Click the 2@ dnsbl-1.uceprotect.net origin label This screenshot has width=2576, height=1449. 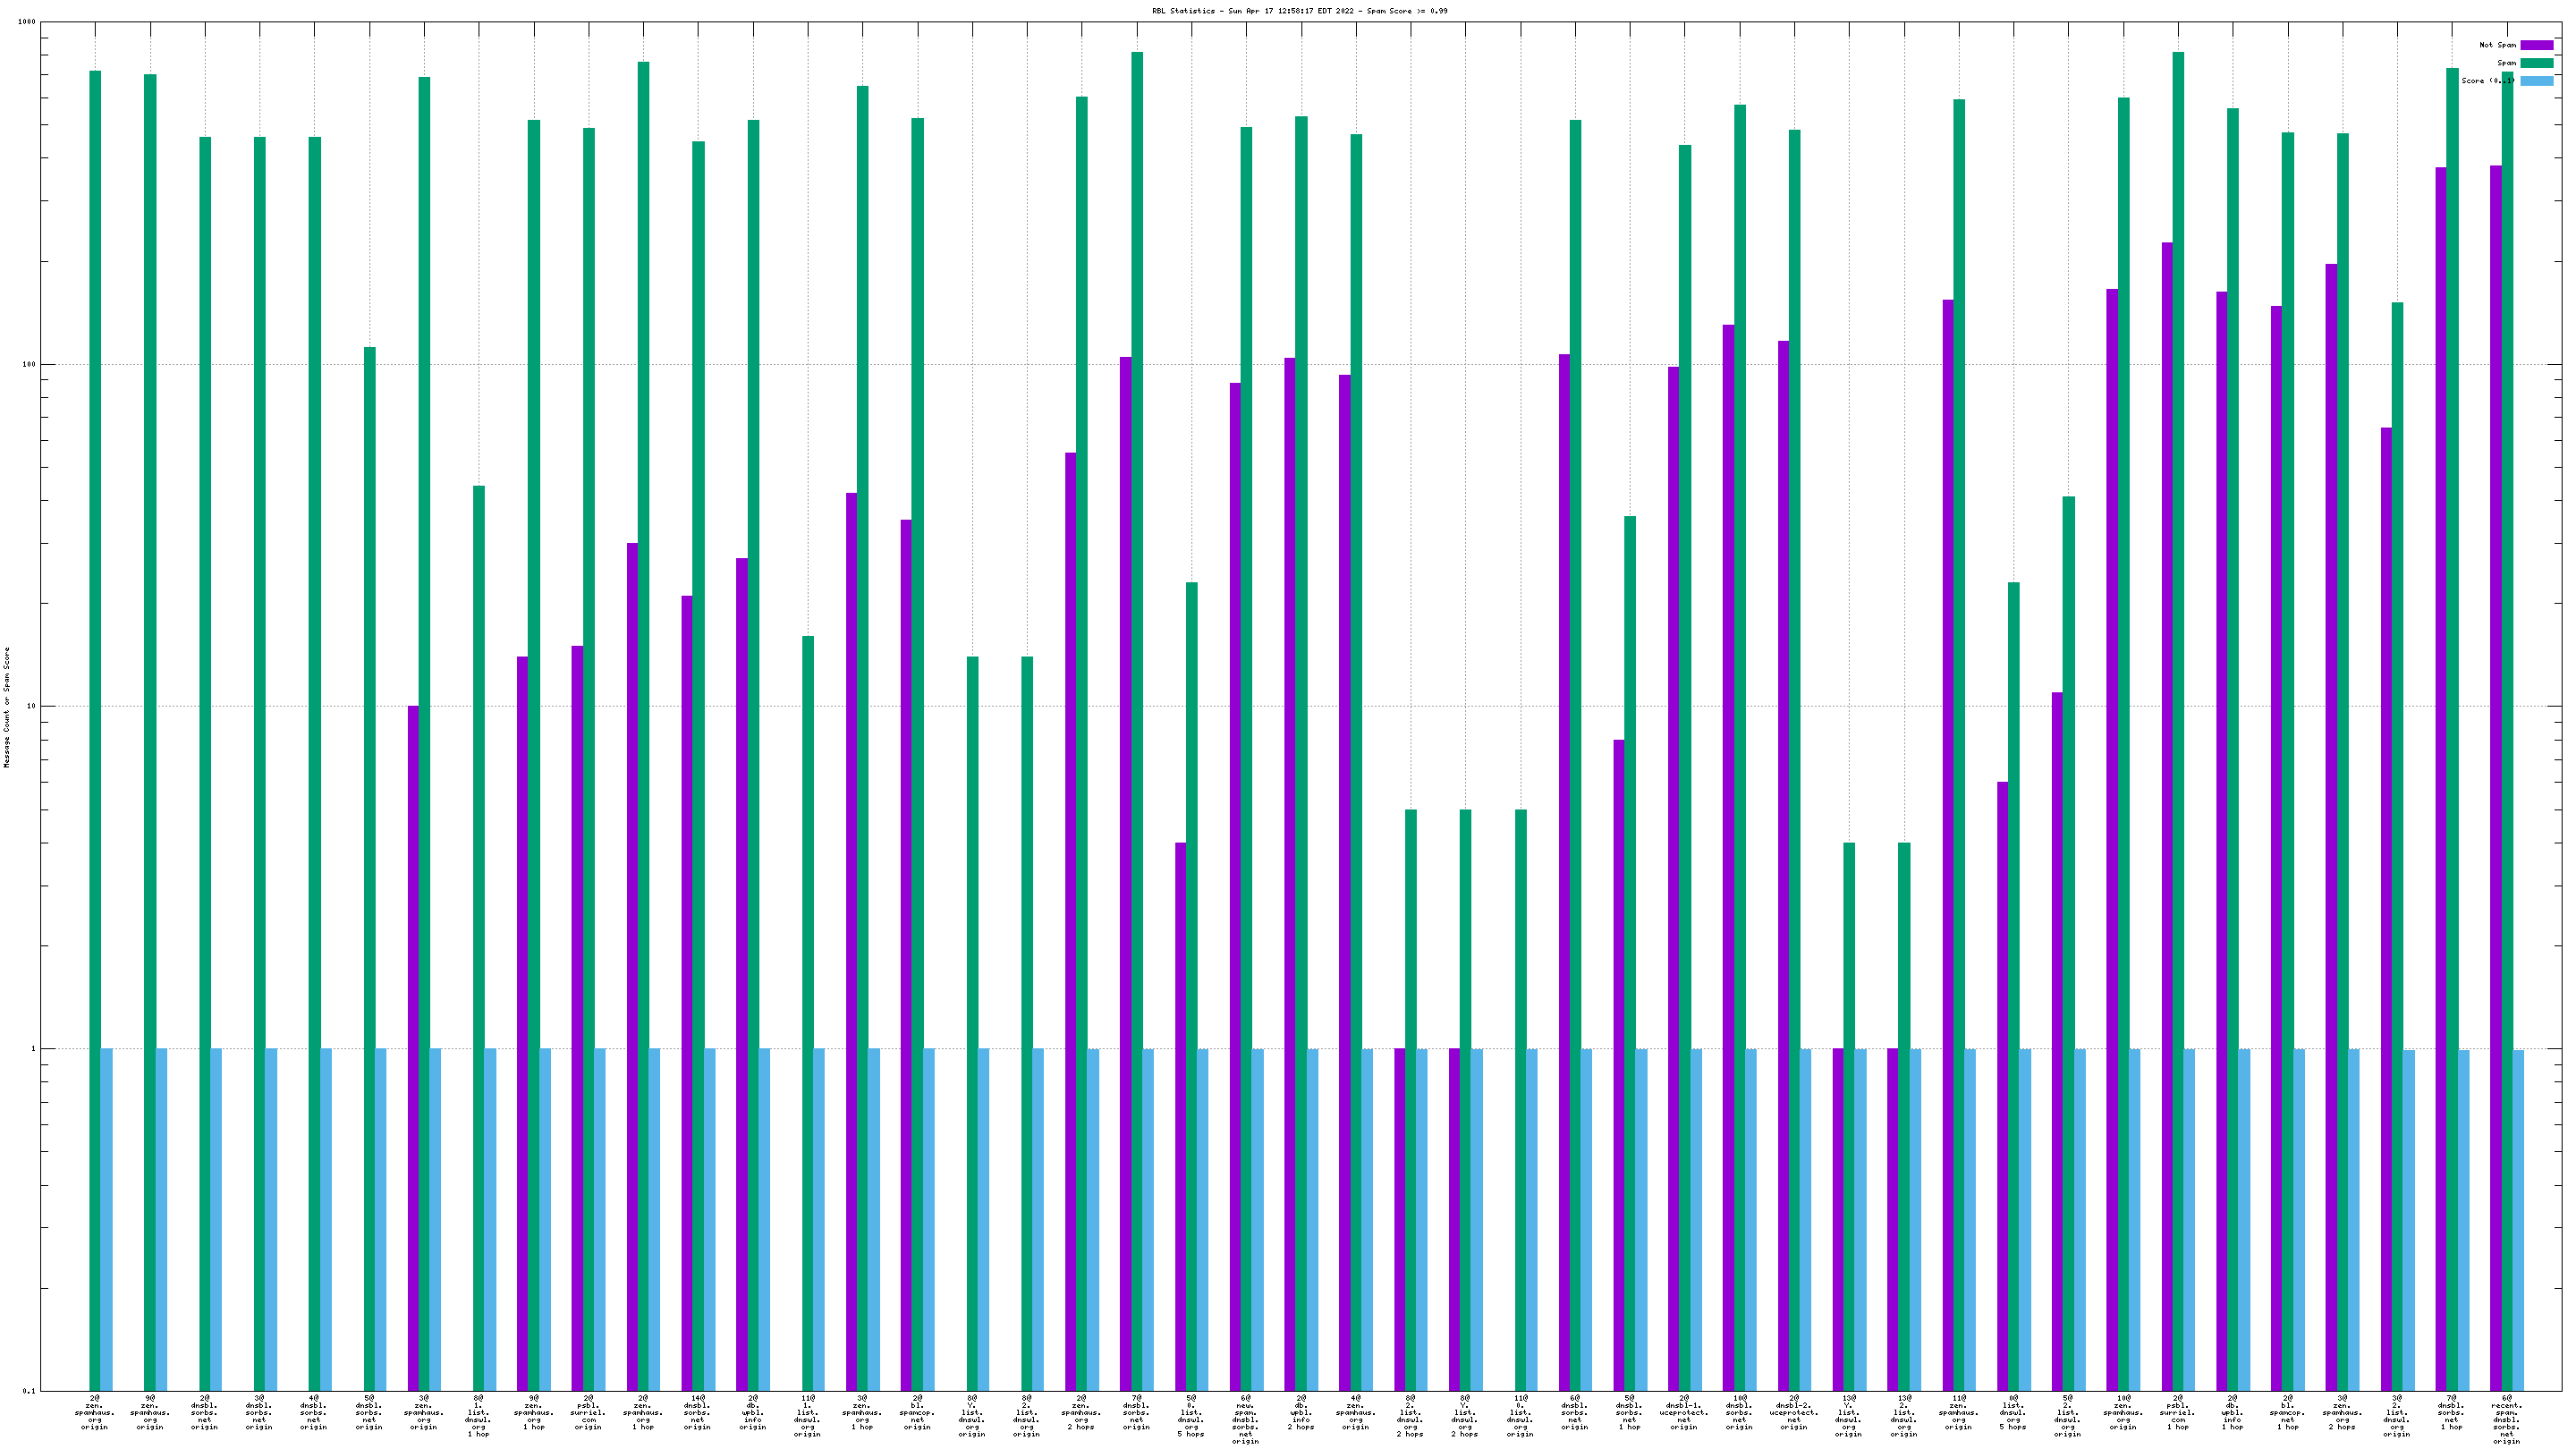pyautogui.click(x=1684, y=1412)
